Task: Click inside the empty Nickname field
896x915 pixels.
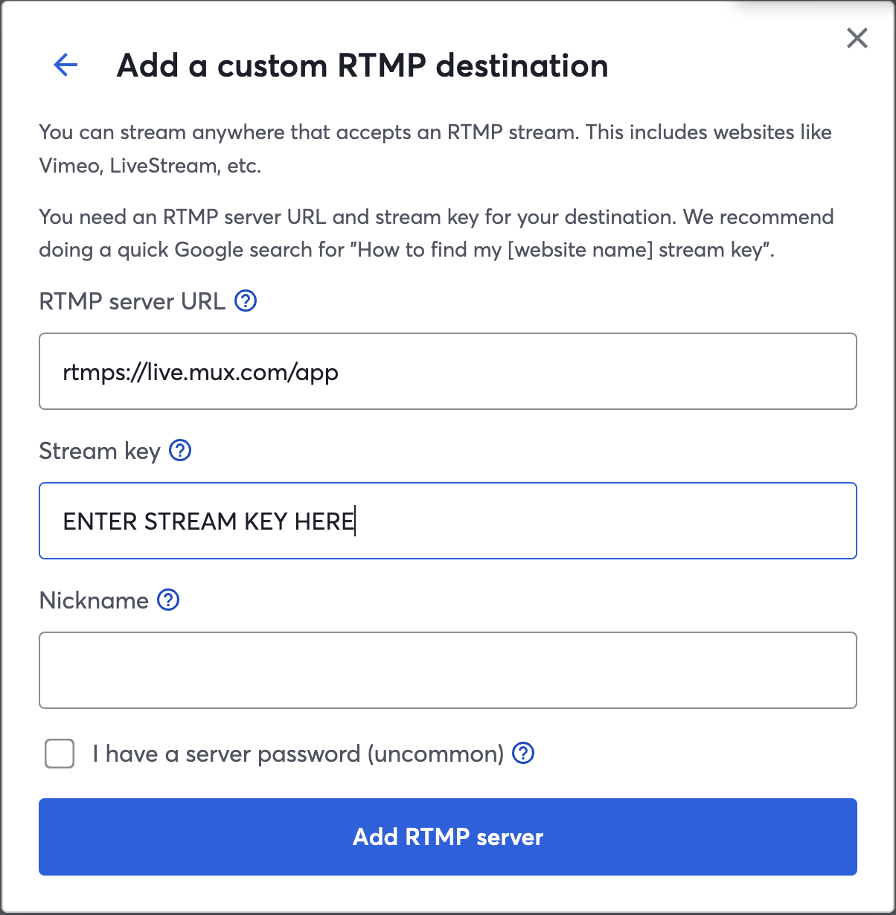Action: point(447,670)
